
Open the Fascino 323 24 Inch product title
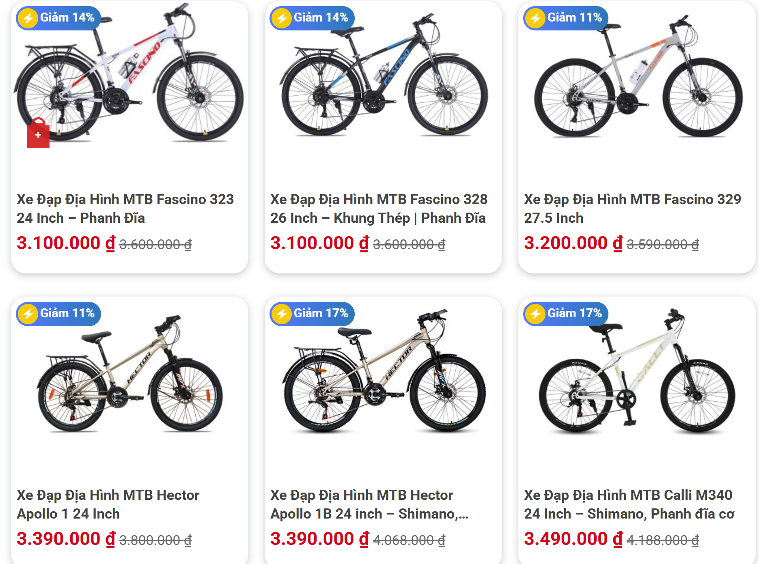pyautogui.click(x=125, y=209)
